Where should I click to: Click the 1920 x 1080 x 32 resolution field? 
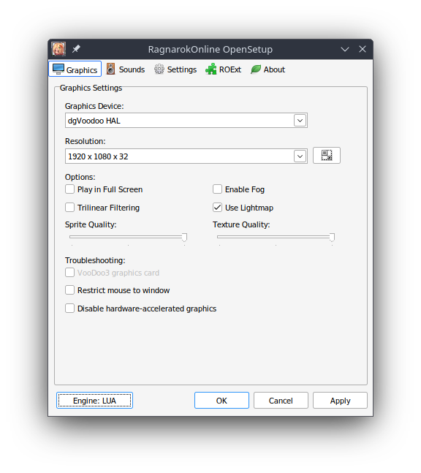click(186, 156)
